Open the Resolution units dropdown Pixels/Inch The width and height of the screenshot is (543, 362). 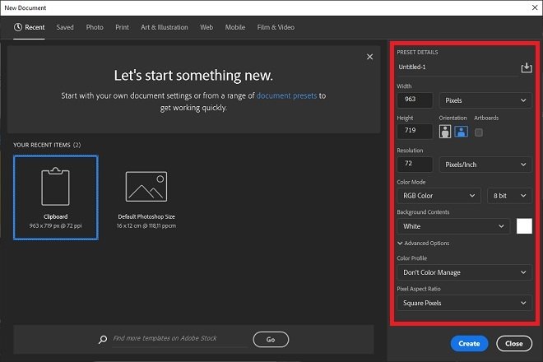click(485, 165)
